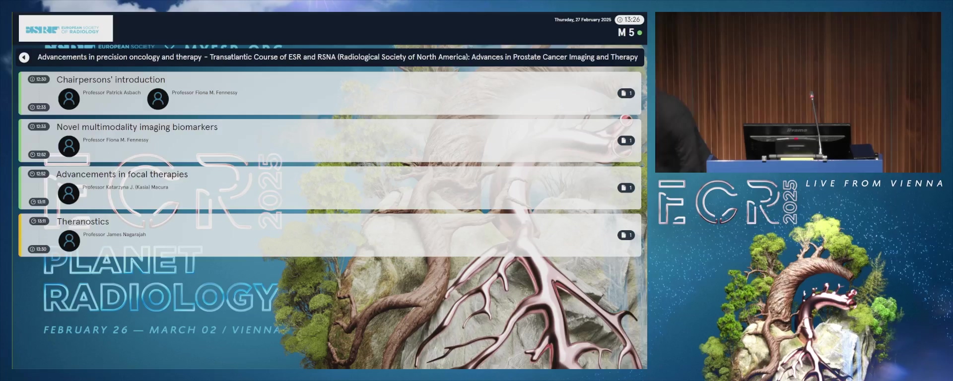Click Professor James Nagarajah's avatar icon
Viewport: 953px width, 381px height.
[x=69, y=241]
